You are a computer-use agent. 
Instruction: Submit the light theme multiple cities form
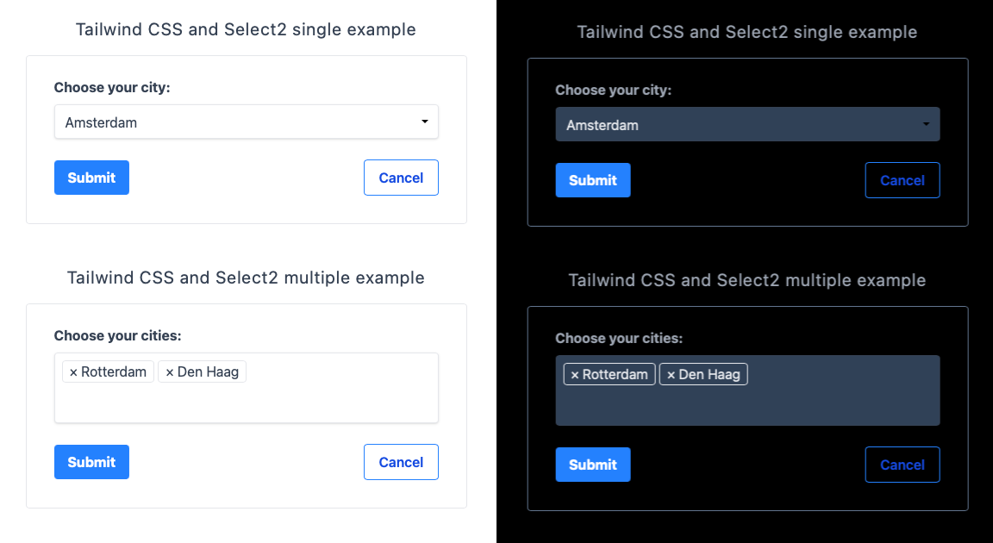point(91,462)
